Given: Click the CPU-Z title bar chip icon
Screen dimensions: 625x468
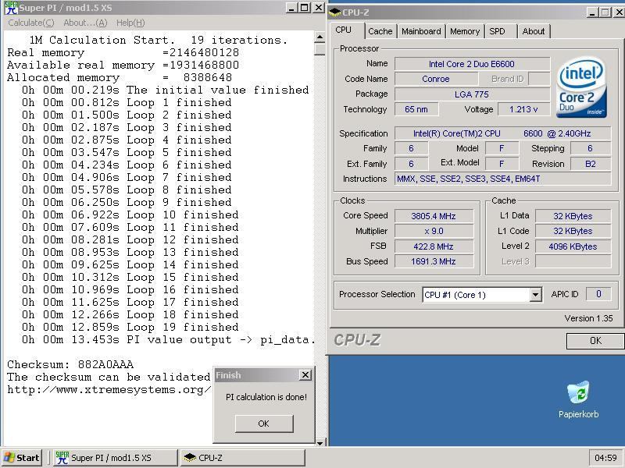Looking at the screenshot, I should [x=334, y=12].
